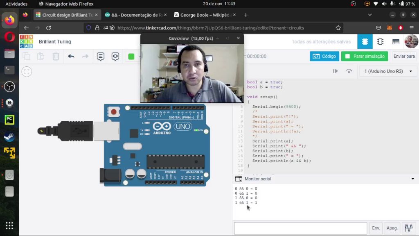Open the component list table view
The width and height of the screenshot is (419, 236).
click(395, 41)
